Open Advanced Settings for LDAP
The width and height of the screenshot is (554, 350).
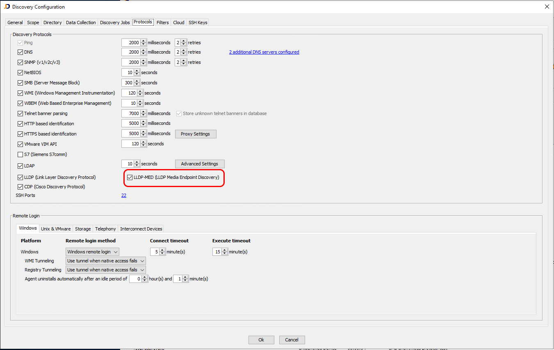pos(200,164)
